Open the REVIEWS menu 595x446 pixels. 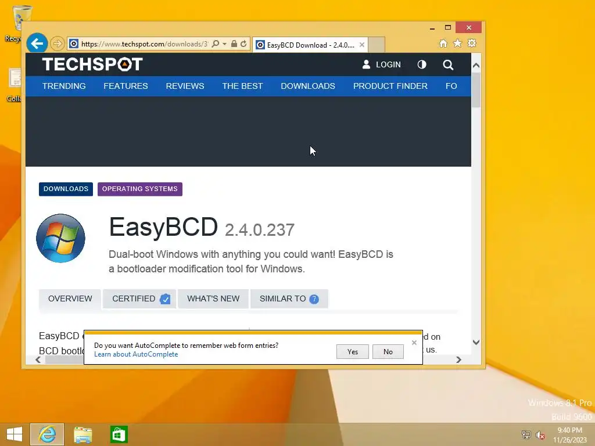click(x=185, y=86)
